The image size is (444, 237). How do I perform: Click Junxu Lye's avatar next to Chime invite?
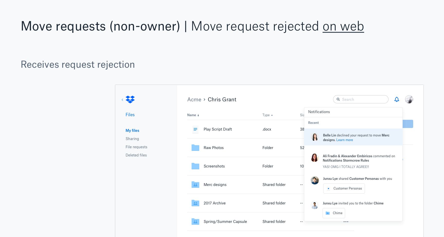315,205
